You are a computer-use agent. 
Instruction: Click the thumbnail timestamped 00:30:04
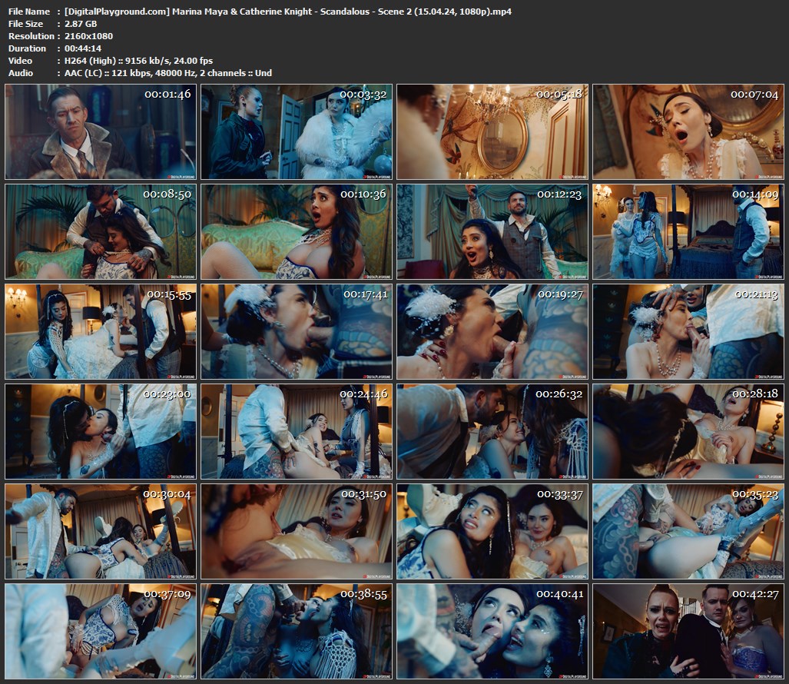[x=101, y=531]
